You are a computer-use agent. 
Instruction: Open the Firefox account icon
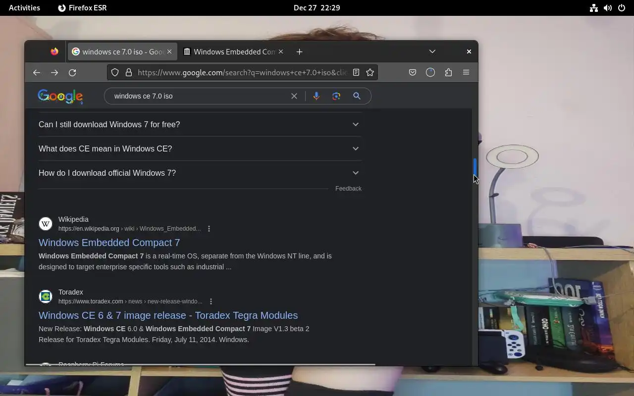coord(430,72)
